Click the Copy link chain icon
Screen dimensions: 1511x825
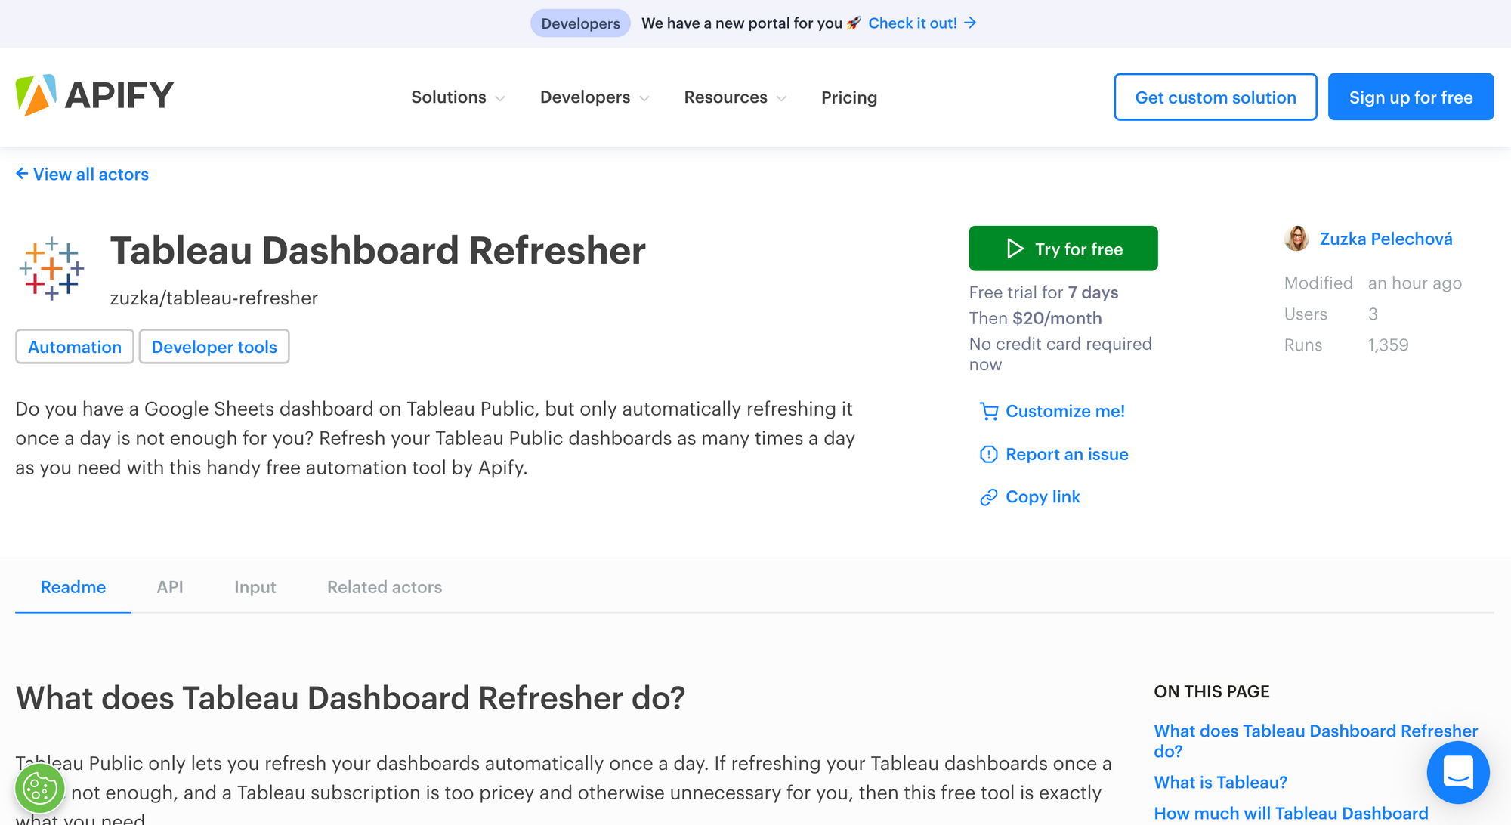click(x=989, y=497)
